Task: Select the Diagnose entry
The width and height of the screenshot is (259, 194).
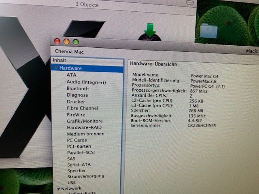Action: (x=77, y=95)
